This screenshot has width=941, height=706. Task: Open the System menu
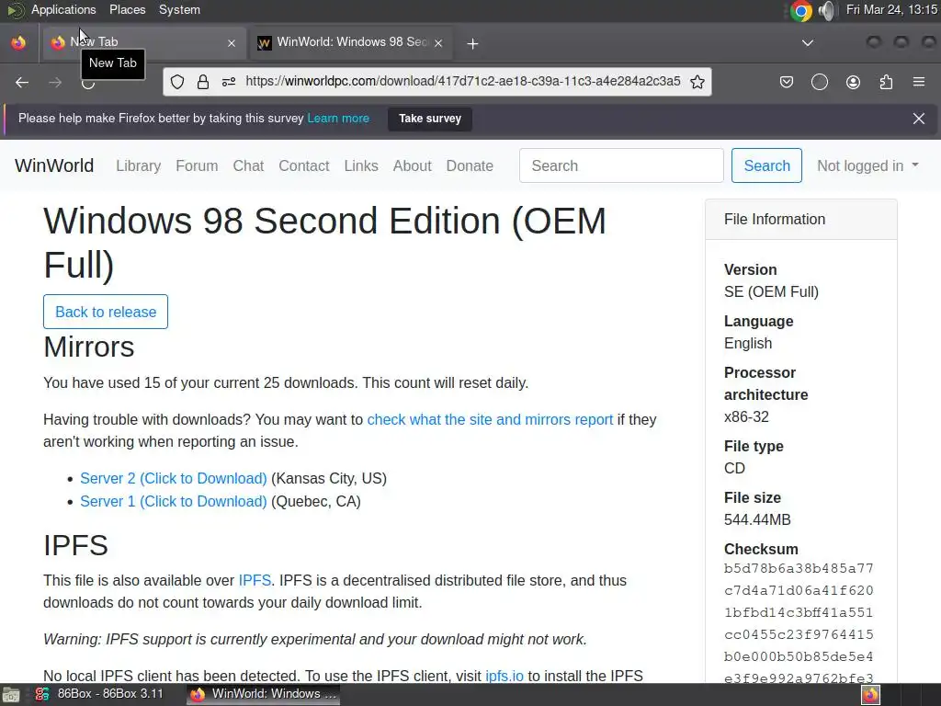coord(179,9)
